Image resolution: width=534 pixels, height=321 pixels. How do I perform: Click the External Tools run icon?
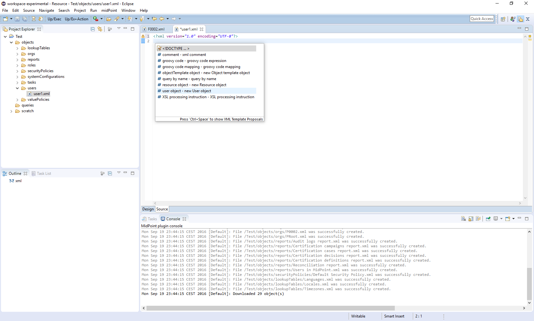click(95, 19)
